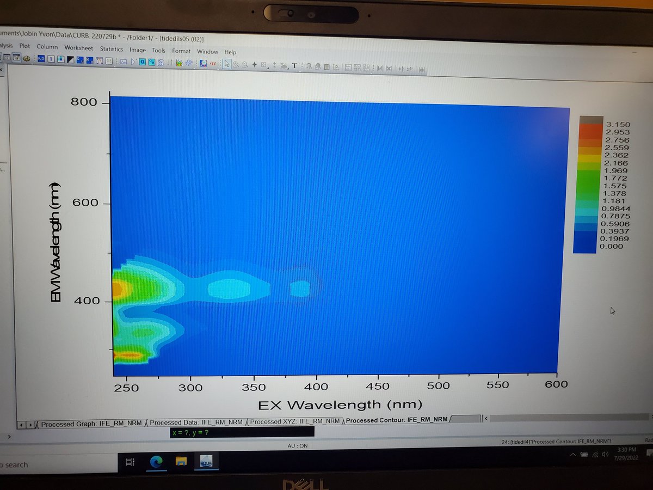Switch to Processed Graph: IFE_RM_NRM tab
Screen dimensions: 653x490
coord(90,423)
